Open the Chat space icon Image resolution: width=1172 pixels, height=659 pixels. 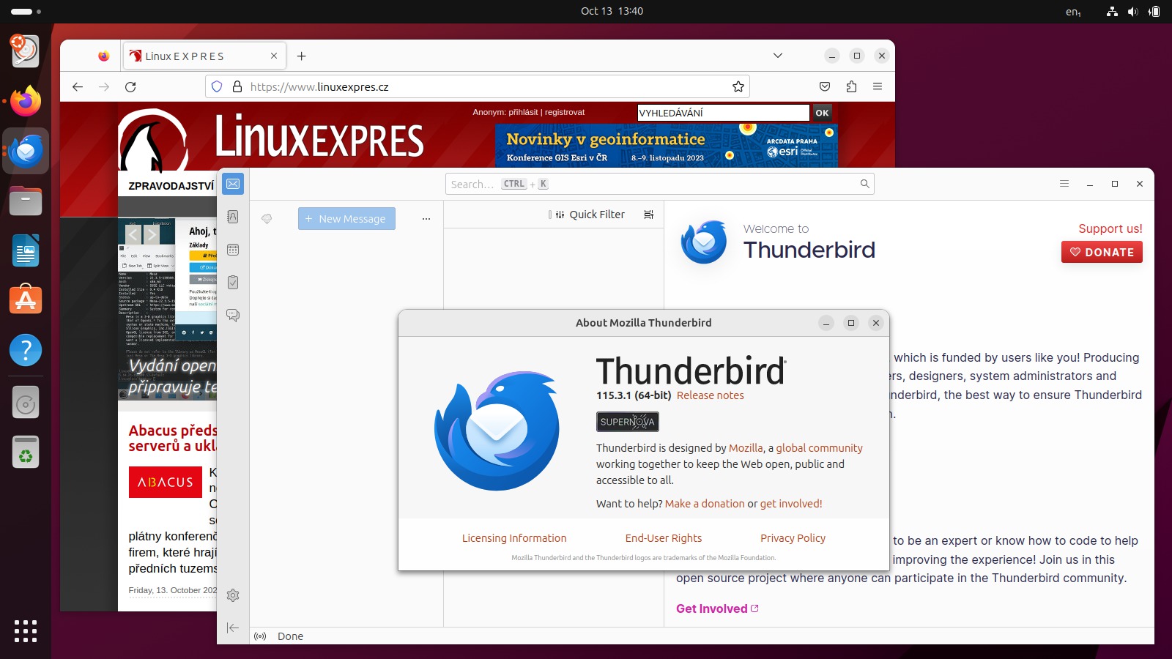click(x=233, y=315)
